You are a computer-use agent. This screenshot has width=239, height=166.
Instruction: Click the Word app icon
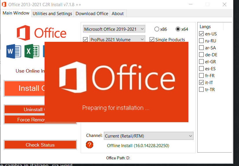(x=14, y=51)
